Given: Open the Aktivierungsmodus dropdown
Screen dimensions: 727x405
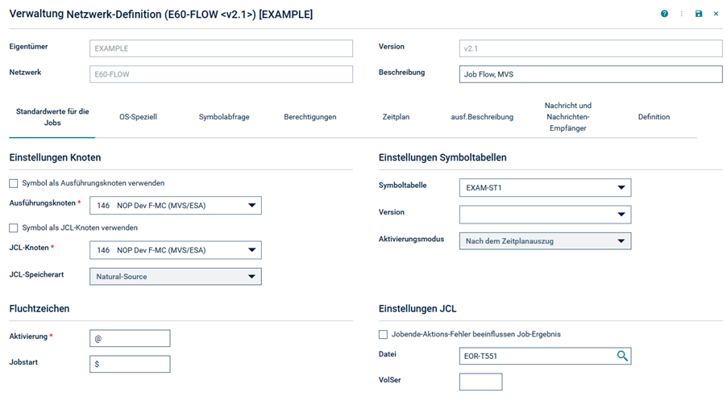Looking at the screenshot, I should 545,241.
